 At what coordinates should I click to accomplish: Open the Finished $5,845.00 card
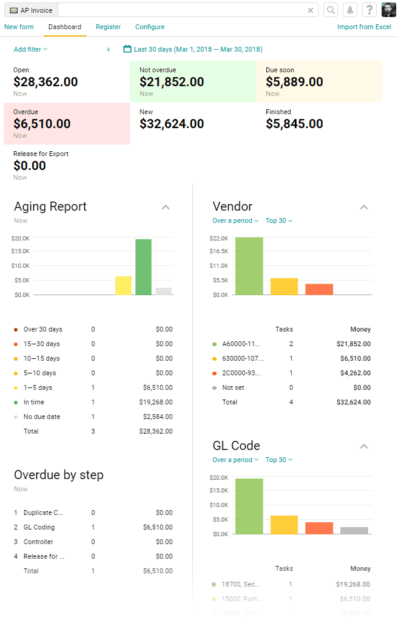click(x=319, y=124)
